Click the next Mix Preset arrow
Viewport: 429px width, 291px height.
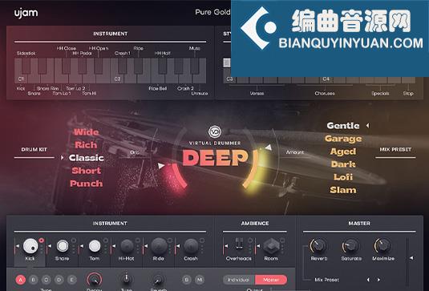pos(378,280)
